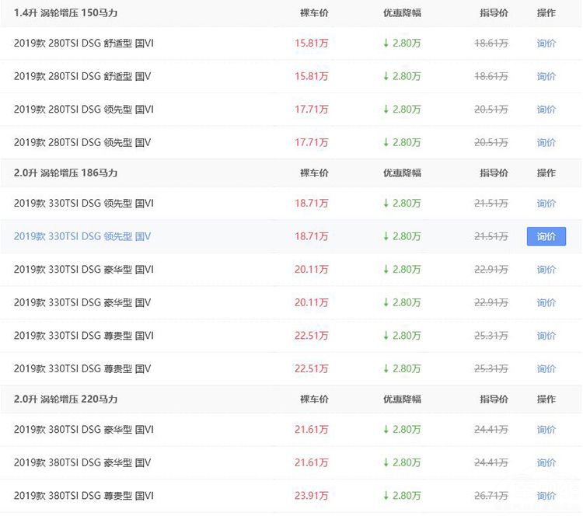Click 20.11万 price of 330TSI 豪华型 国V
Viewport: 583px width, 516px height.
point(311,302)
